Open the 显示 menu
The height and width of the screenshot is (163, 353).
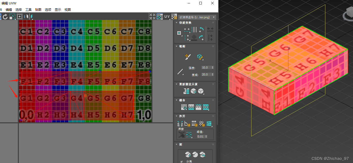point(58,10)
